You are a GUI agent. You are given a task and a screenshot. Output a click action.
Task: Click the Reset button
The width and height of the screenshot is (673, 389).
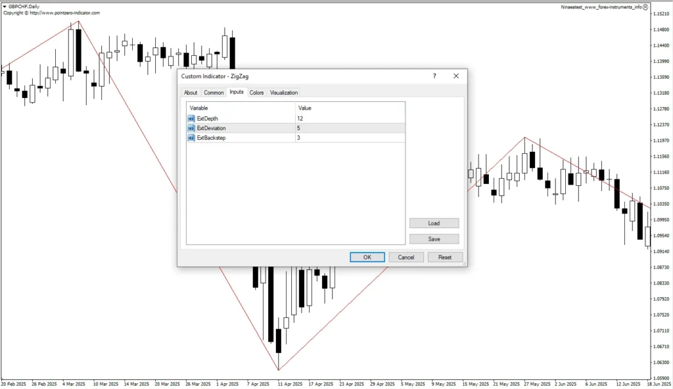tap(445, 257)
